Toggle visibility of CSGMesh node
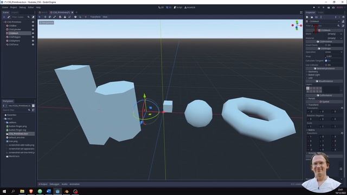 pos(33,33)
